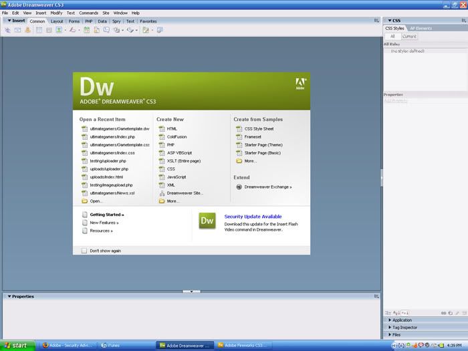Open the Head dropdown arrow
The height and width of the screenshot is (351, 468).
pos(122,30)
